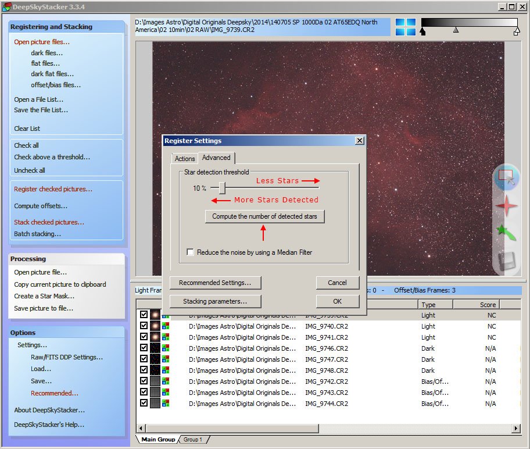Add flat files from sidebar
Image resolution: width=530 pixels, height=449 pixels.
(x=45, y=63)
